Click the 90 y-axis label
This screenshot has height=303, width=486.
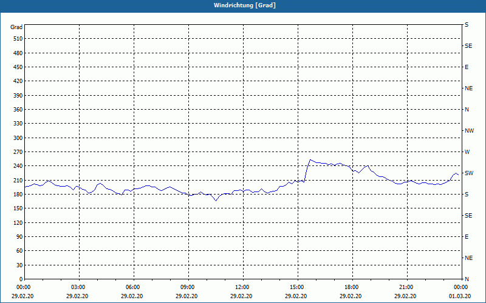click(x=19, y=237)
